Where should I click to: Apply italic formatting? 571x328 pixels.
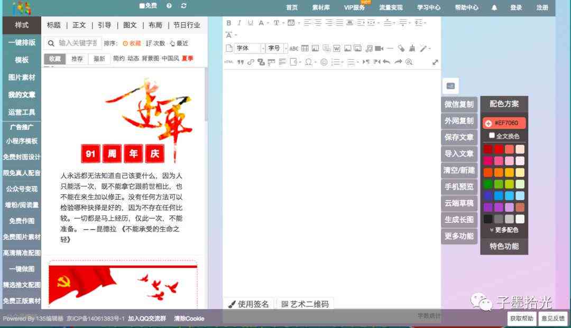[x=240, y=23]
